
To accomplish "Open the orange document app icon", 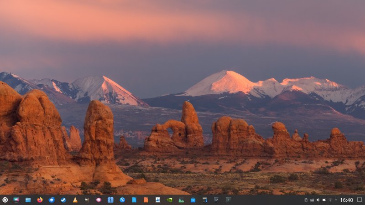I will pyautogui.click(x=146, y=200).
